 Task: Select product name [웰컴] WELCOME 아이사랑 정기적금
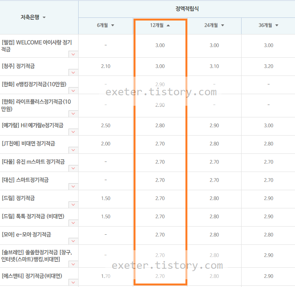(x=37, y=46)
